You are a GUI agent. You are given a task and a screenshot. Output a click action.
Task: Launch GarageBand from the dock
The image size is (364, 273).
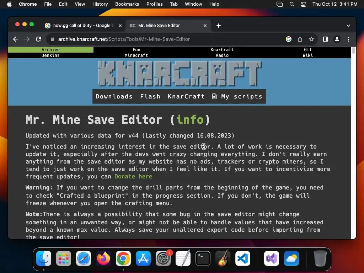click(x=223, y=258)
